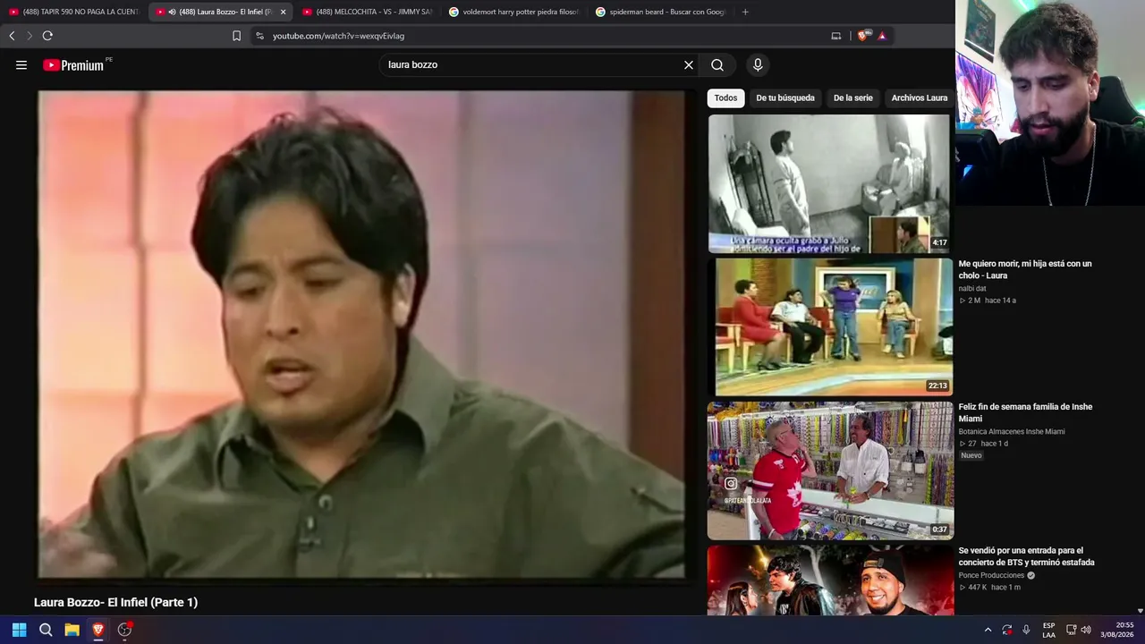The image size is (1145, 644).
Task: Select the 'De tu búsqueda' filter chip
Action: tap(785, 97)
